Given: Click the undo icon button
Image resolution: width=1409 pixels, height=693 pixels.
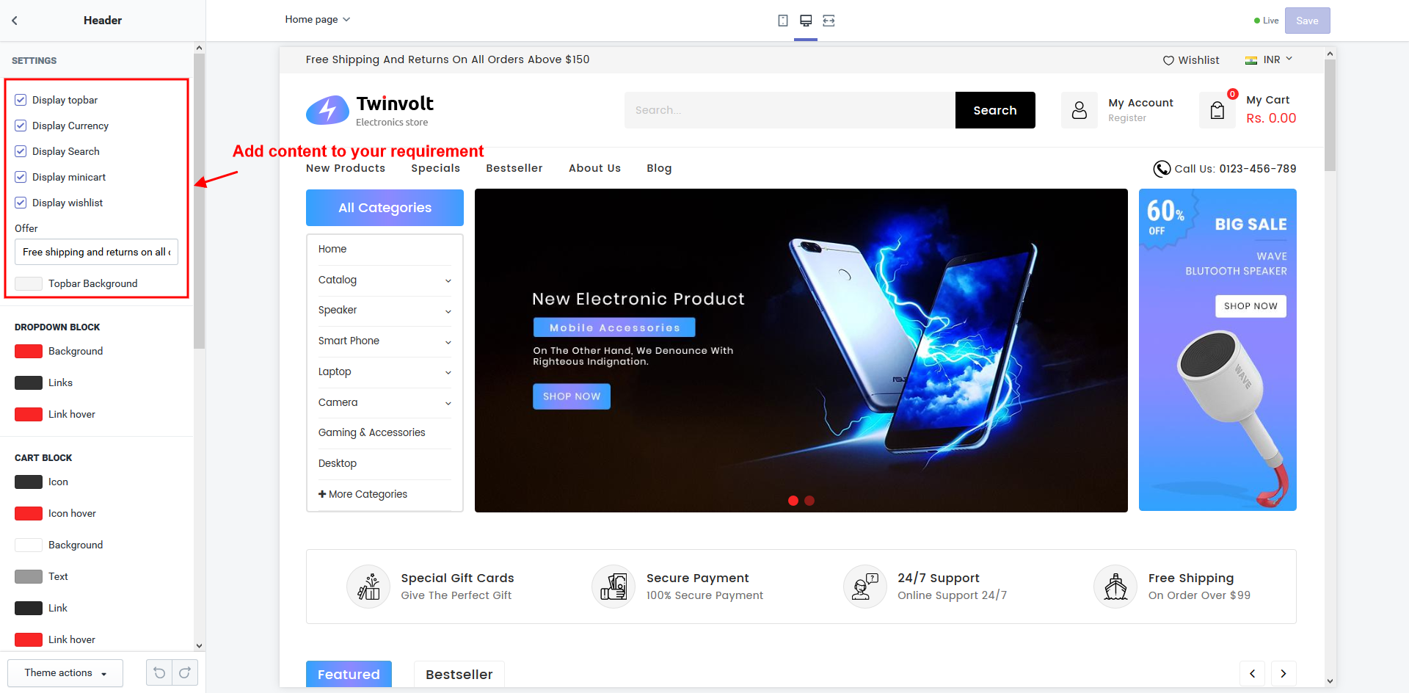Looking at the screenshot, I should pyautogui.click(x=159, y=672).
